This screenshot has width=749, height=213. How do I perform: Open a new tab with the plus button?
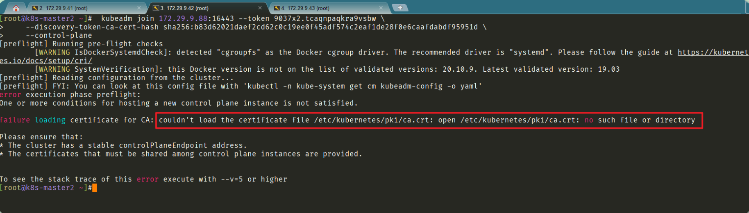(x=400, y=7)
